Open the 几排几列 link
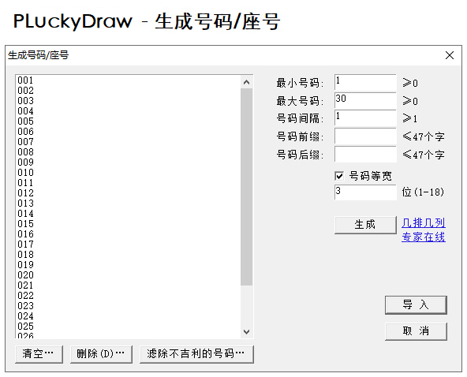 pyautogui.click(x=423, y=222)
